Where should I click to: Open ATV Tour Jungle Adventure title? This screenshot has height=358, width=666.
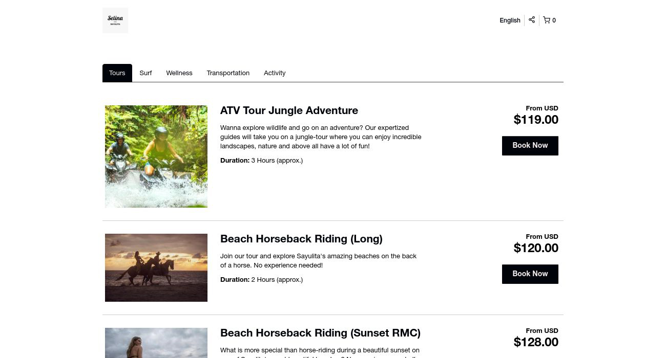coord(289,110)
